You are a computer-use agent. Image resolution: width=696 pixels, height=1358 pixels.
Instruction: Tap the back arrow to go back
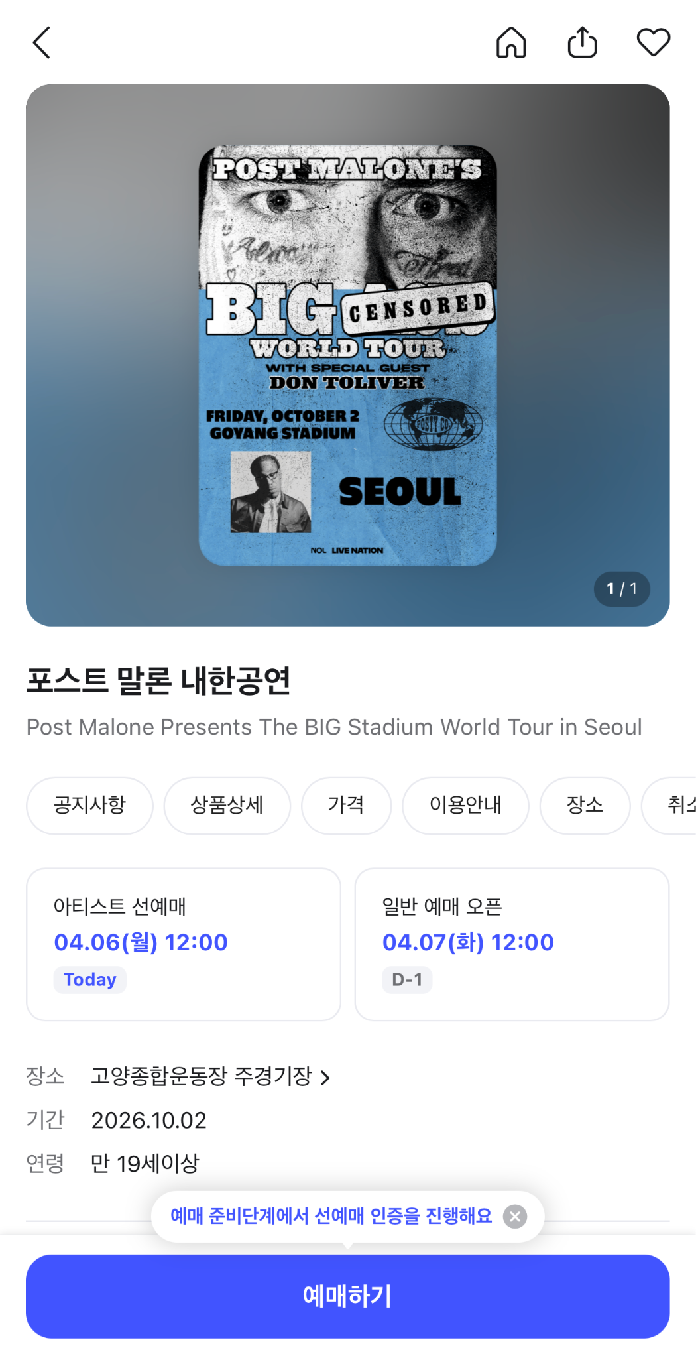coord(41,42)
